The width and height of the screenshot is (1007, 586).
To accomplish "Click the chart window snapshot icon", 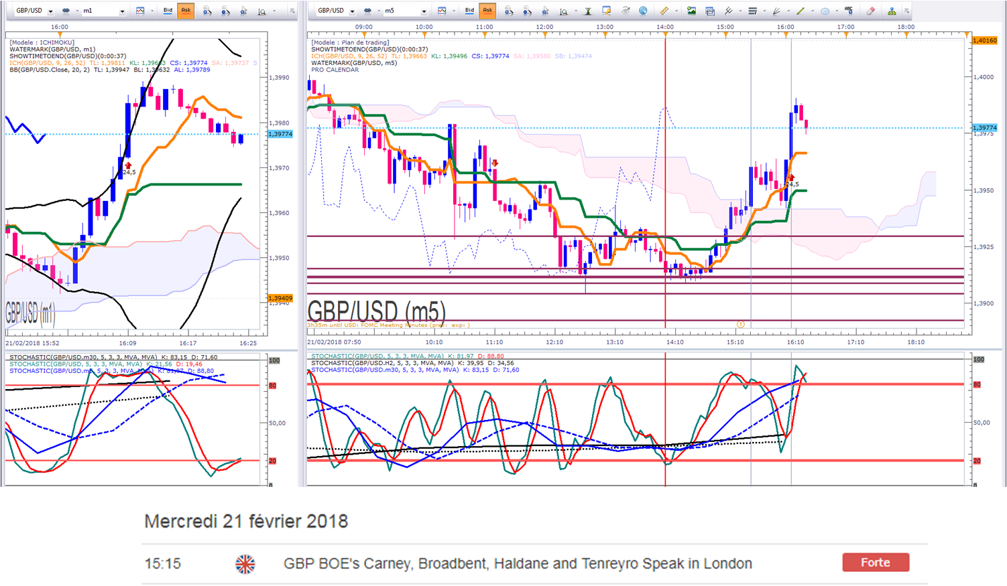I will click(x=710, y=11).
